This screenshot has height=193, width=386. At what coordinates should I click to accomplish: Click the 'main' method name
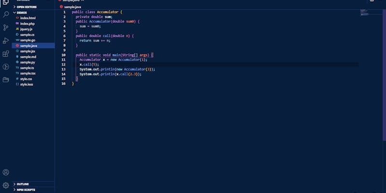click(x=116, y=55)
